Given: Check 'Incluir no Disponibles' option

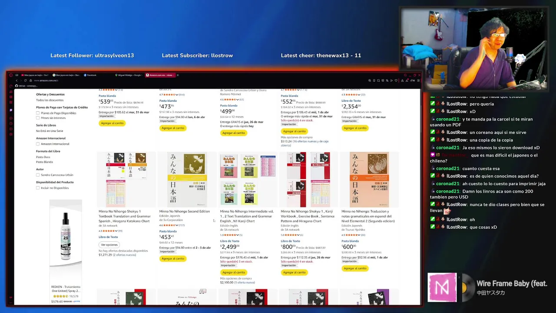Looking at the screenshot, I should pyautogui.click(x=38, y=188).
